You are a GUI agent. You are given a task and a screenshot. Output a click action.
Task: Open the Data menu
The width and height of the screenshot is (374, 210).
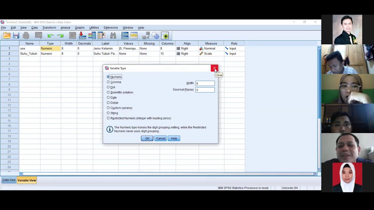(x=34, y=28)
